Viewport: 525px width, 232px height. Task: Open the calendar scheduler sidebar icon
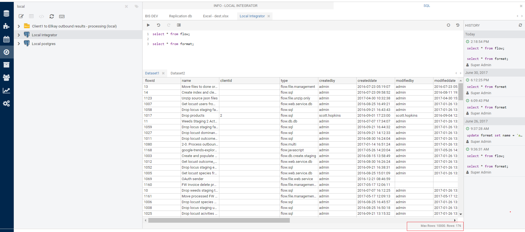click(6, 39)
